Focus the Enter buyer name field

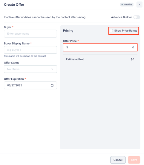pyautogui.click(x=30, y=34)
